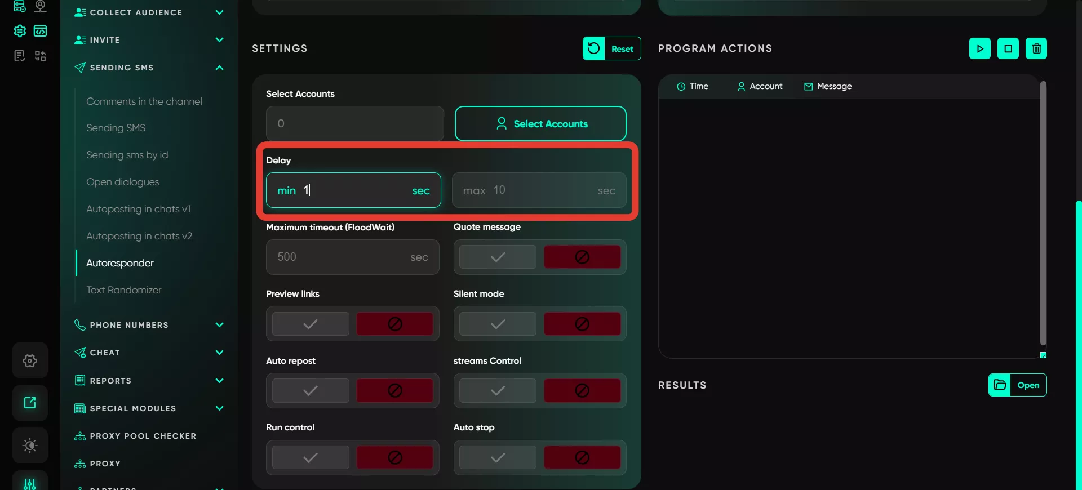Click the Collect Audience user-list icon
This screenshot has width=1082, height=490.
coord(80,12)
